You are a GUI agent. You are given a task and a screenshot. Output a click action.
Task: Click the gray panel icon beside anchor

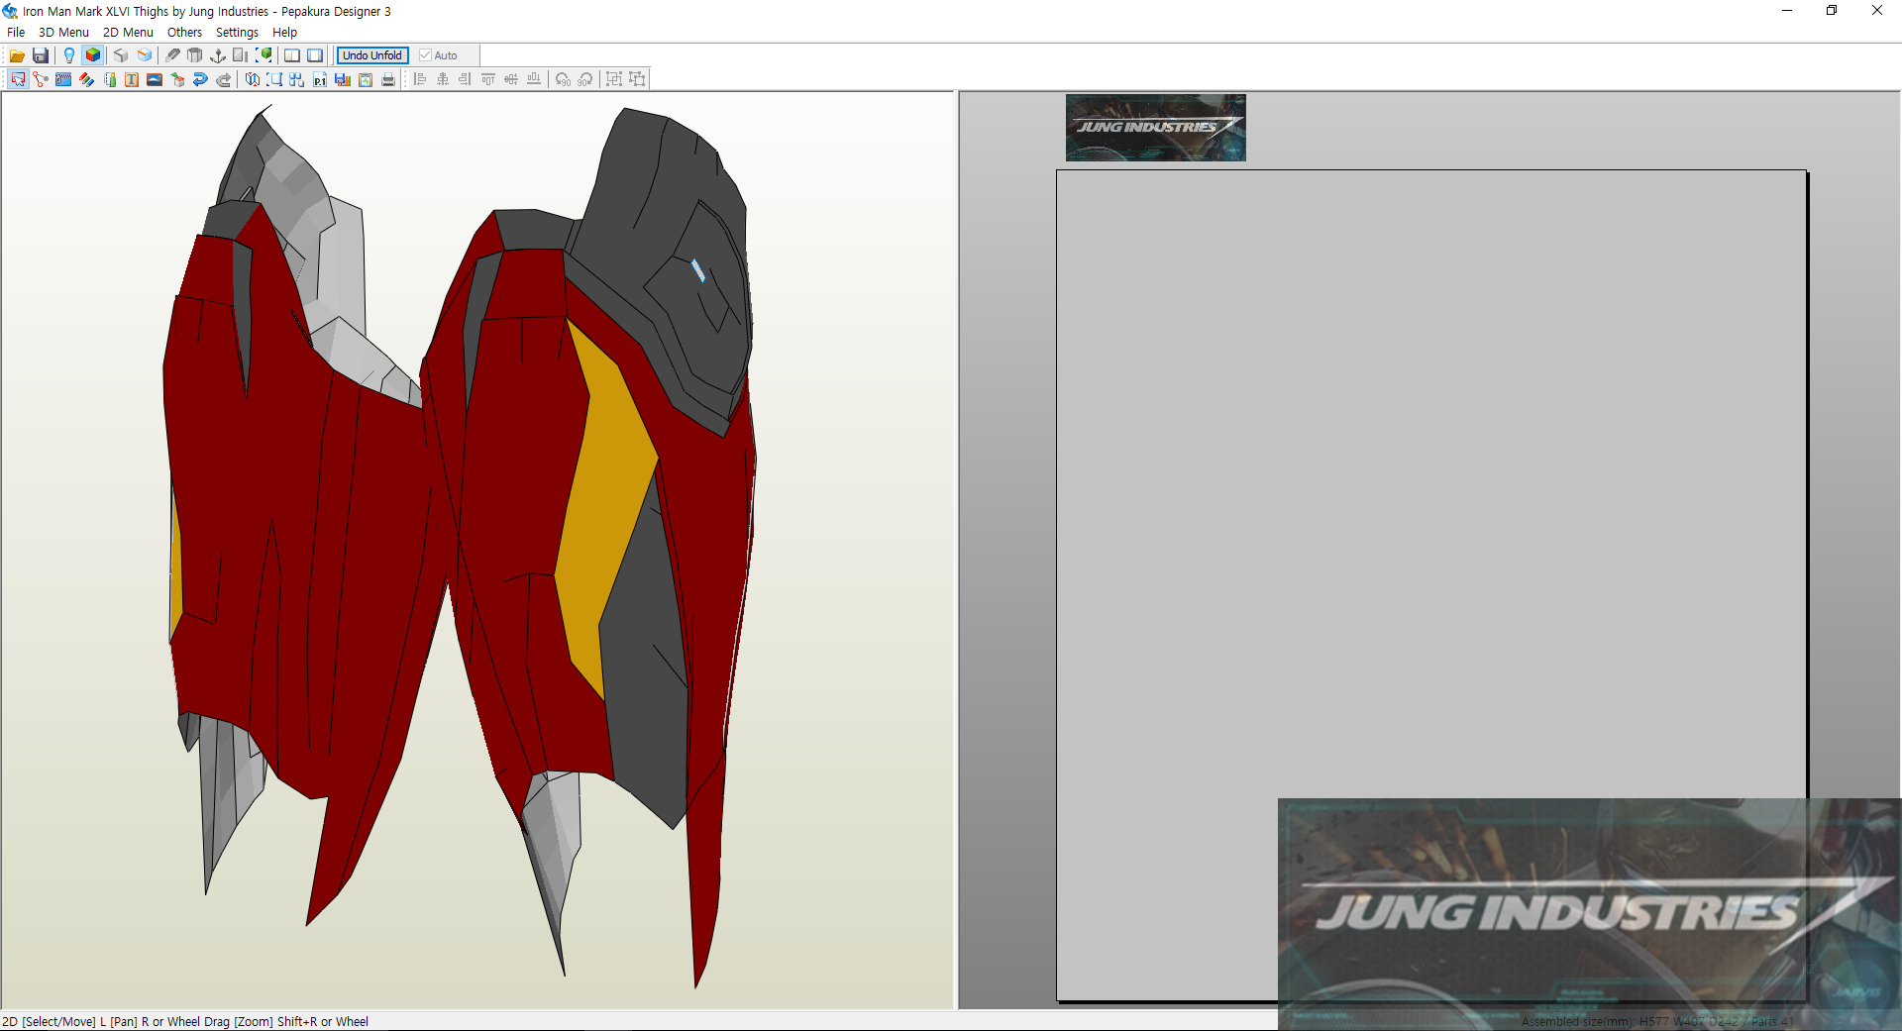coord(241,55)
